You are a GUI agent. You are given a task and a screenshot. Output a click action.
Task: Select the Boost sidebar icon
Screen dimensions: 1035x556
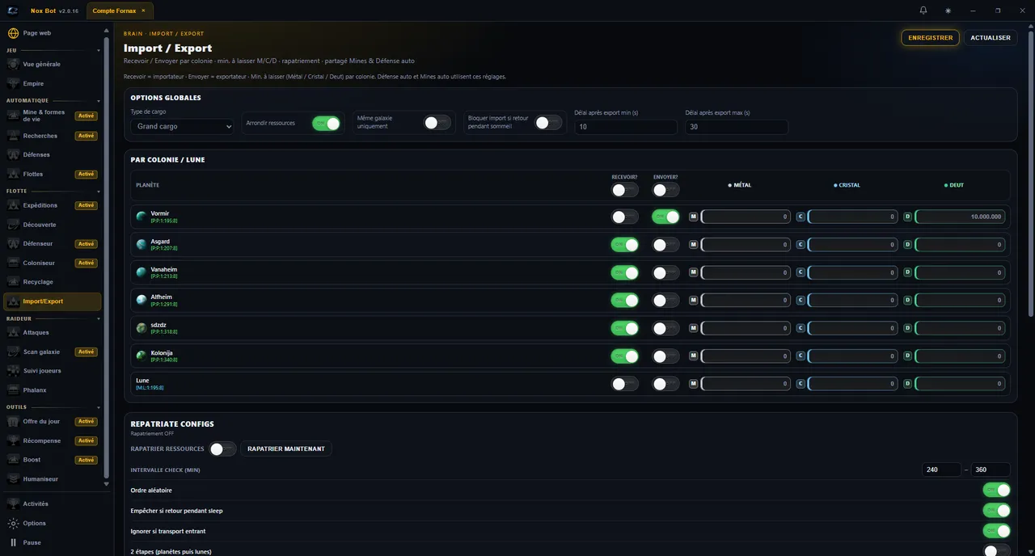tap(13, 460)
